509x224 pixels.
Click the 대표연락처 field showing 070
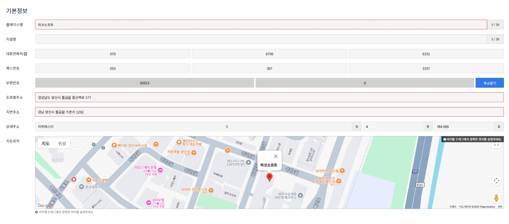click(113, 54)
